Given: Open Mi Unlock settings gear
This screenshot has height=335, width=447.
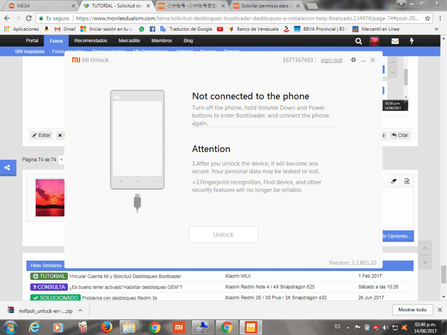Looking at the screenshot, I should coord(353,60).
